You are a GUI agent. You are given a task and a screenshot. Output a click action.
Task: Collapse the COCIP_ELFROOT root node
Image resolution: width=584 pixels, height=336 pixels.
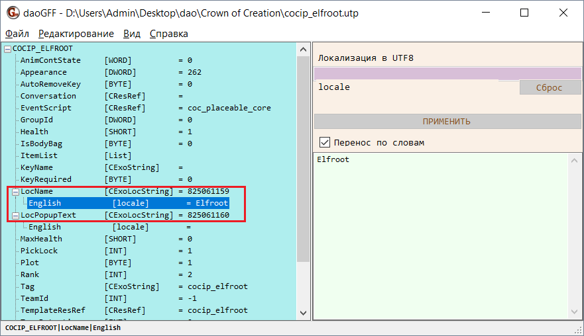pyautogui.click(x=7, y=49)
